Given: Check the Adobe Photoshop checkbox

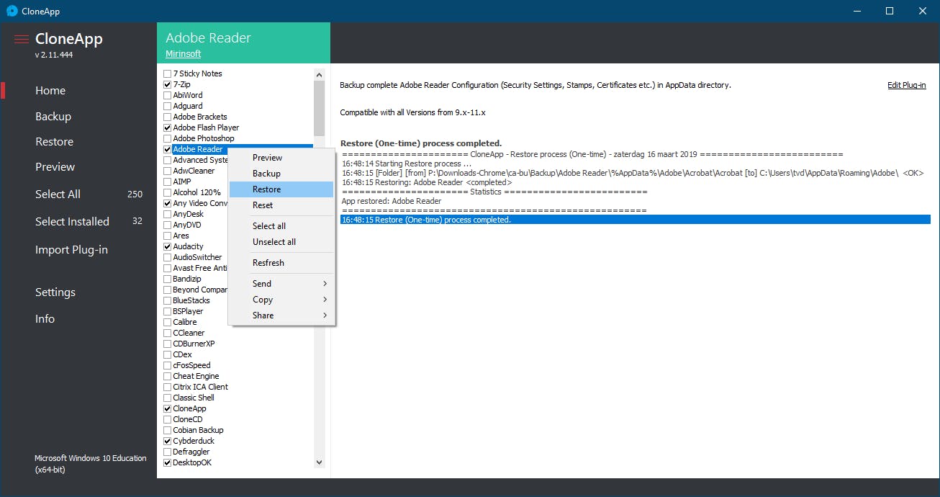Looking at the screenshot, I should (x=168, y=138).
